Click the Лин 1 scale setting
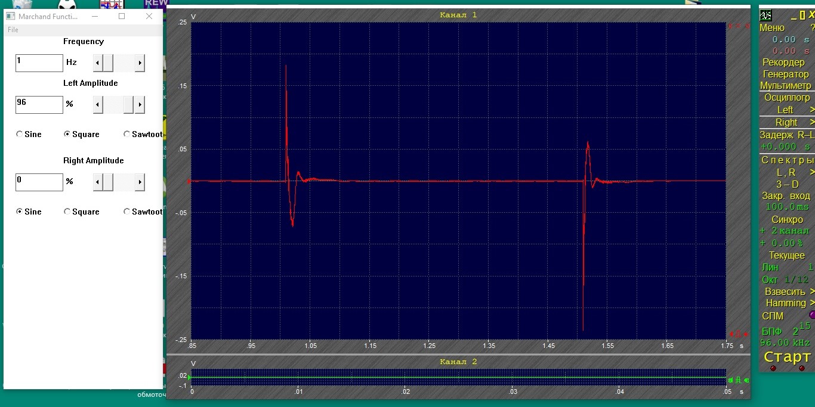The image size is (815, 407). coord(787,267)
